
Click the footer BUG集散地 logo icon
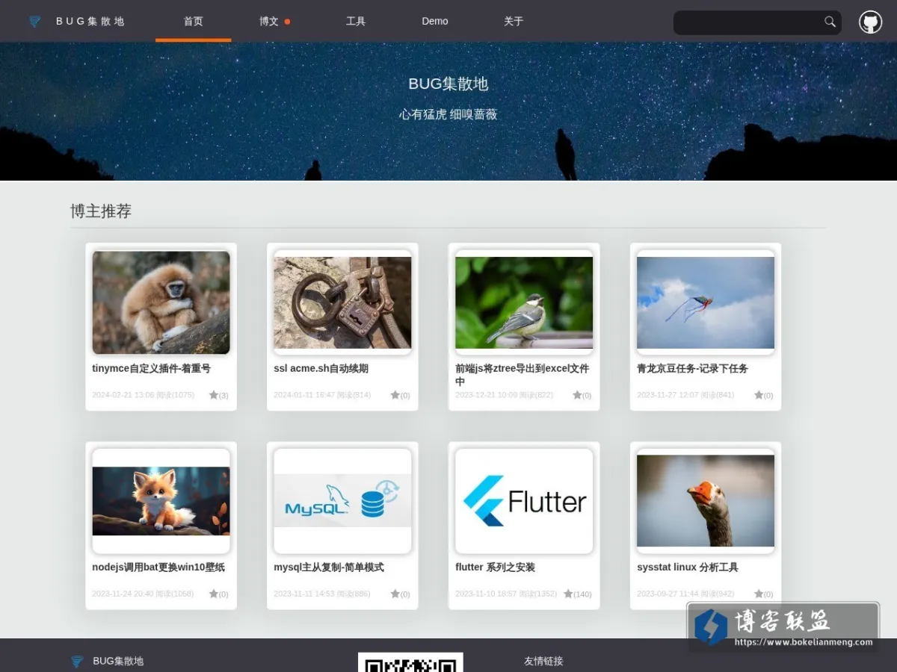click(x=76, y=662)
